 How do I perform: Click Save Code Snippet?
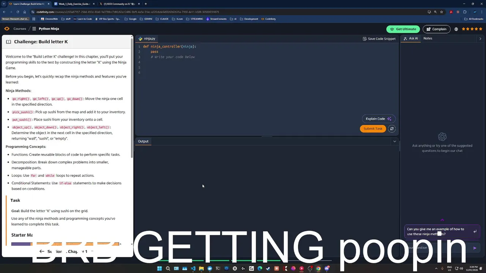click(379, 39)
